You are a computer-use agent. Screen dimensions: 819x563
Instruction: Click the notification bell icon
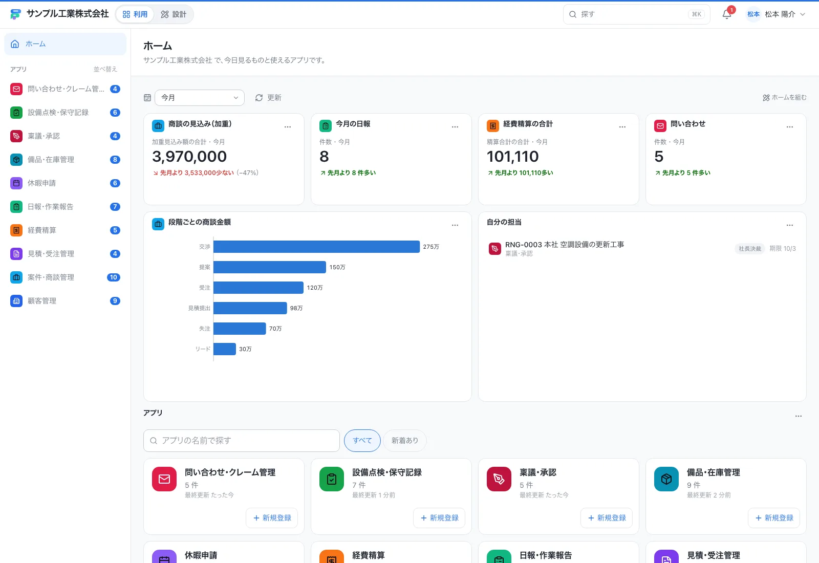(x=726, y=14)
